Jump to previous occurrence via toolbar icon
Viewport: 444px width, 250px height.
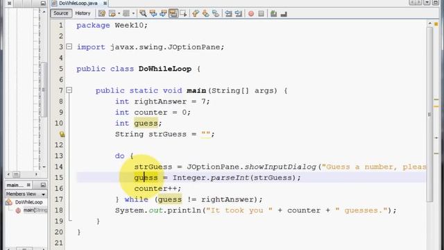pos(153,13)
